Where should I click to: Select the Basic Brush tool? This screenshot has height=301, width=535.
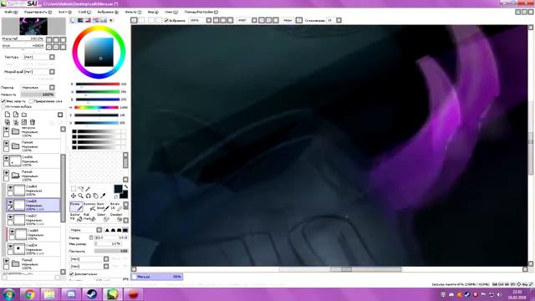tap(103, 207)
